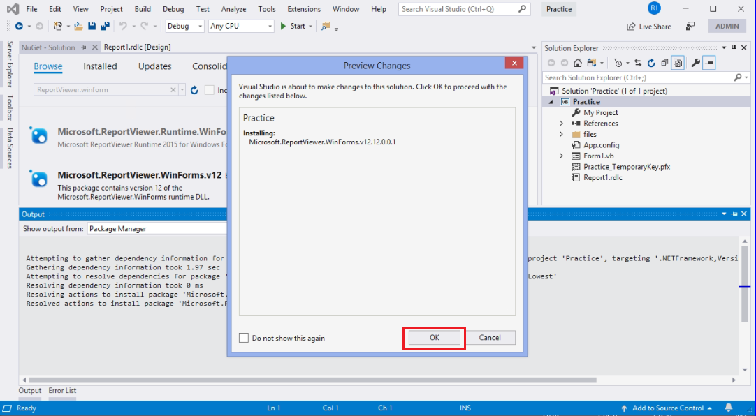Check the Do not show this again checkbox
Image resolution: width=756 pixels, height=416 pixels.
tap(245, 337)
